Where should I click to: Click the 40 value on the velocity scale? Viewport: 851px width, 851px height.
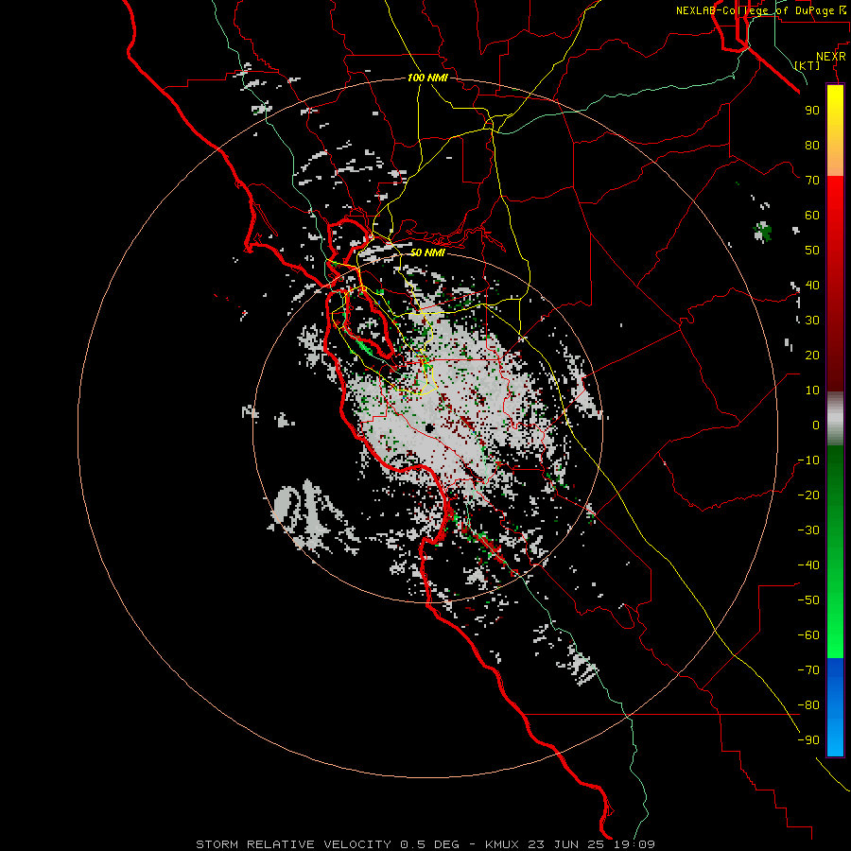[812, 285]
